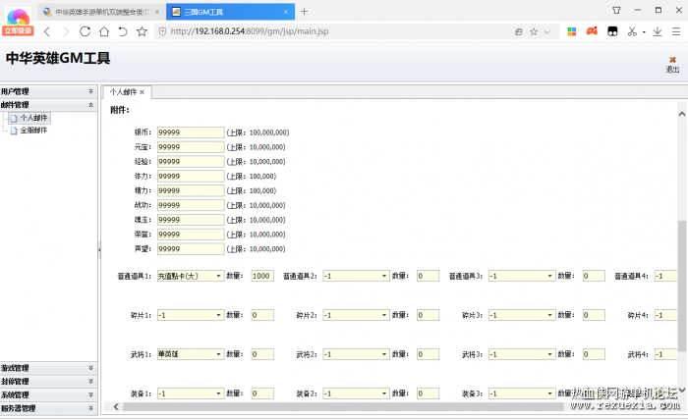Click the vertical scrollbar thumb
This screenshot has height=420, width=688.
point(681,286)
